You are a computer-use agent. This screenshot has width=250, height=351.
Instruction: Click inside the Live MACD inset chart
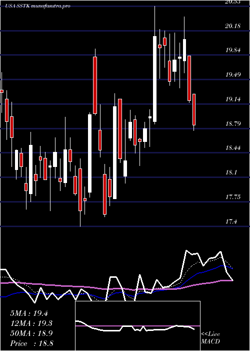point(137,326)
